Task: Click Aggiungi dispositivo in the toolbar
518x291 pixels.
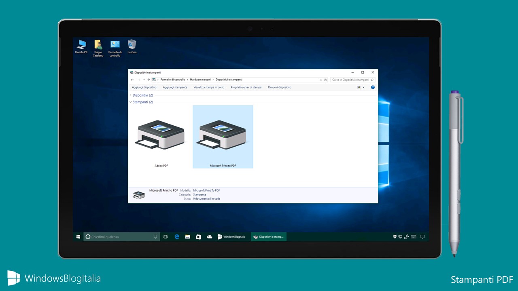Action: [144, 87]
